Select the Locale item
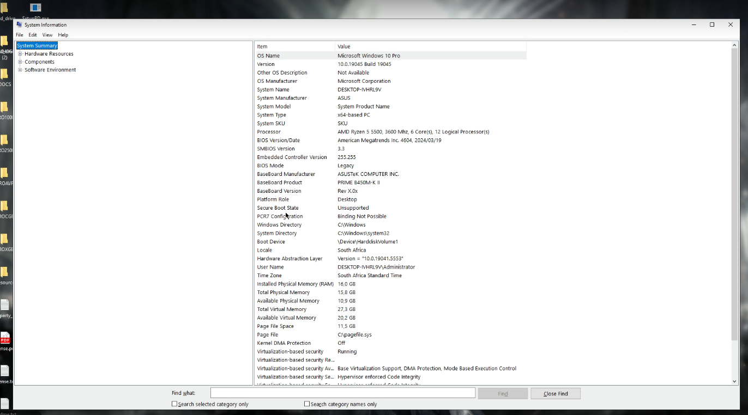 264,250
